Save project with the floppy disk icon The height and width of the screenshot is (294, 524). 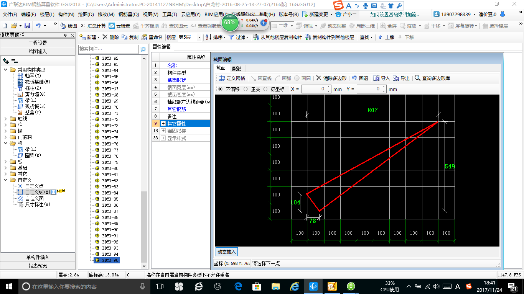tap(27, 26)
